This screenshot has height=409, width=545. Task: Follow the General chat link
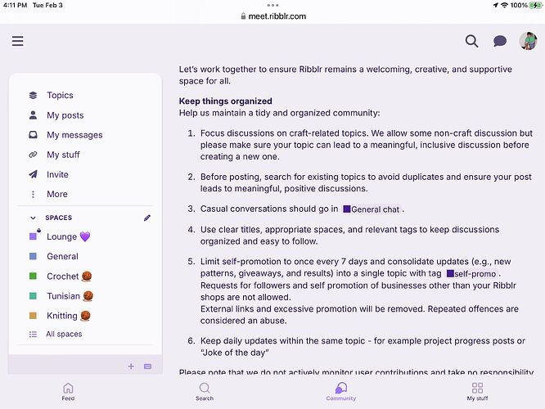click(372, 209)
